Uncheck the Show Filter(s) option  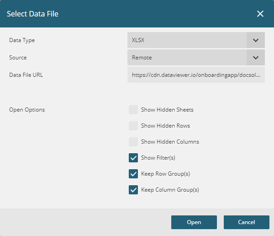tap(133, 158)
